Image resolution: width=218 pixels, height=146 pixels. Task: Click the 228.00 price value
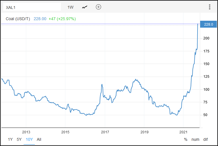(x=40, y=19)
